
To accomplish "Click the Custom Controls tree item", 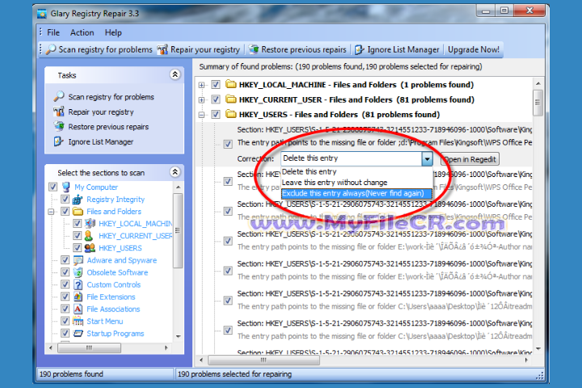I will pos(114,285).
